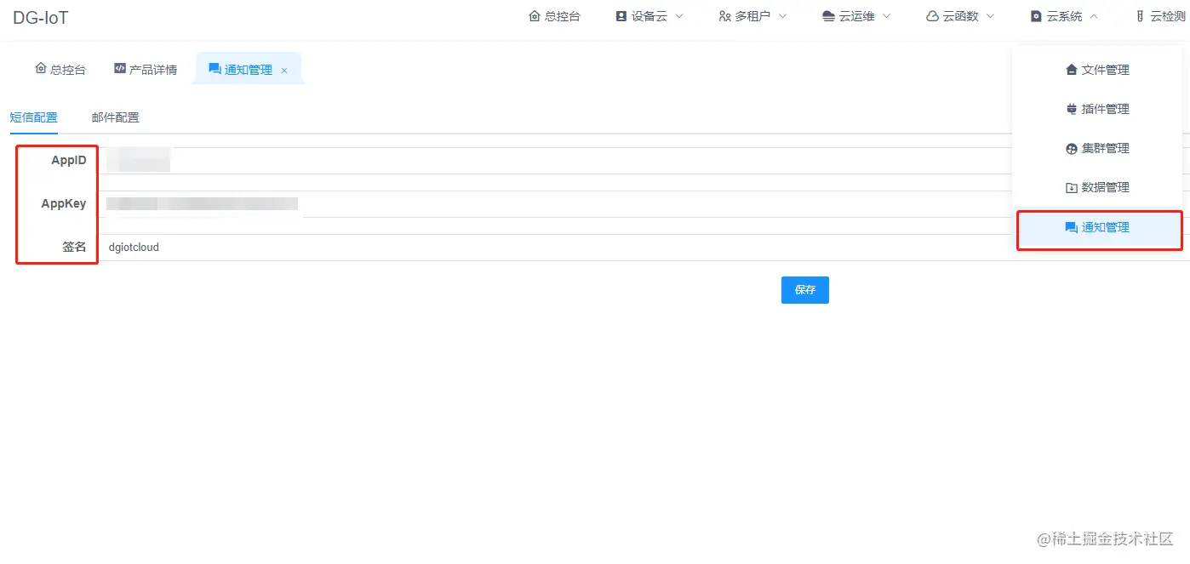The height and width of the screenshot is (564, 1190).
Task: Expand the 多租户 menu chevron
Action: (783, 16)
